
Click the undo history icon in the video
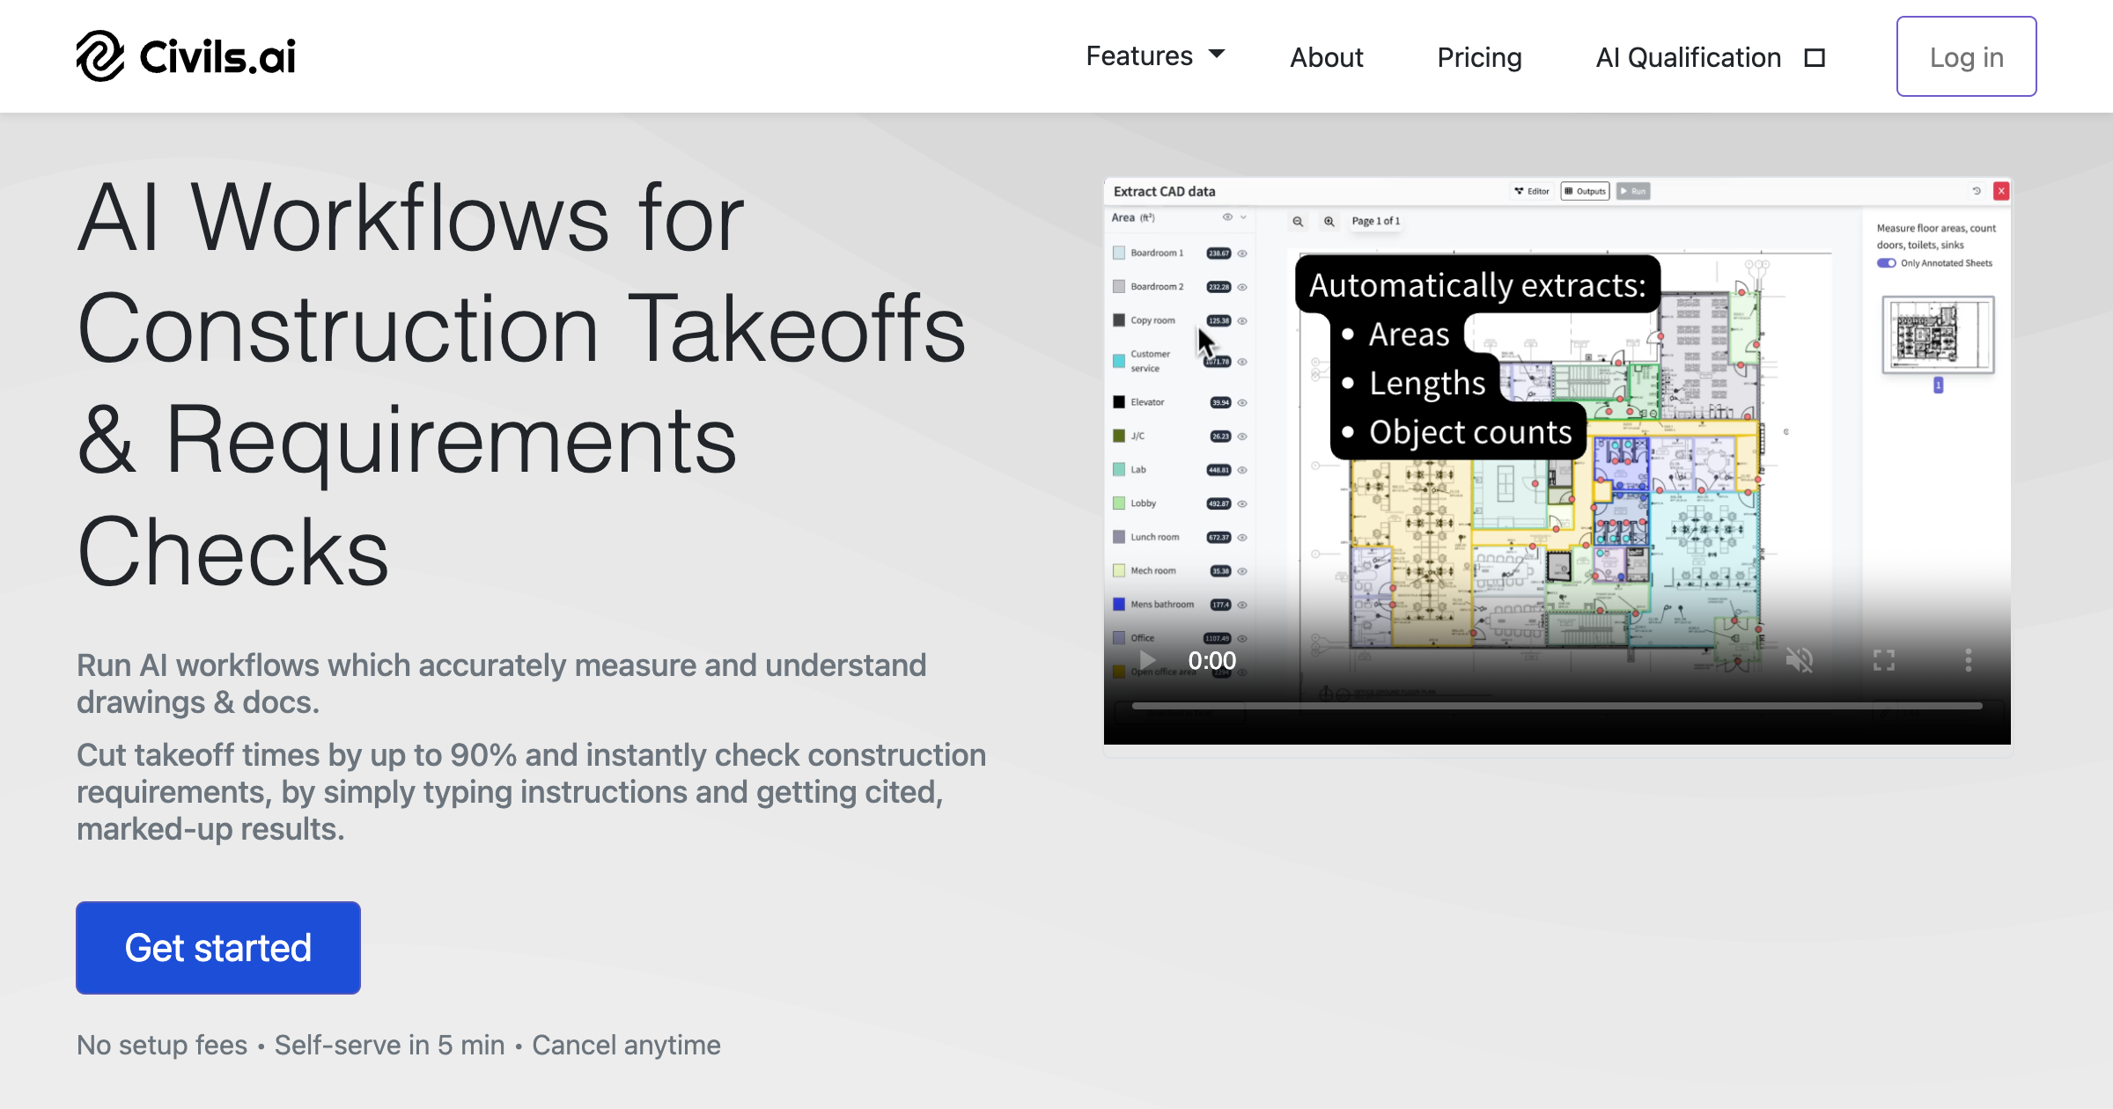click(1977, 191)
